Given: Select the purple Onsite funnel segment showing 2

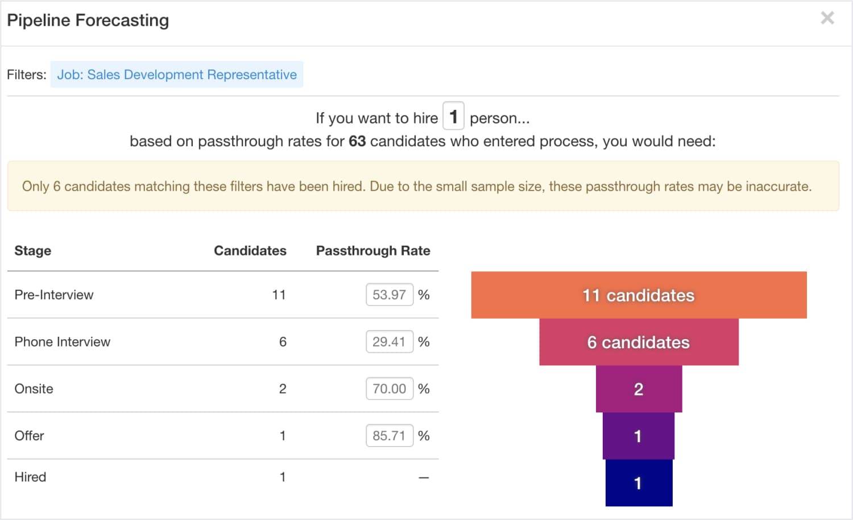Looking at the screenshot, I should coord(639,389).
